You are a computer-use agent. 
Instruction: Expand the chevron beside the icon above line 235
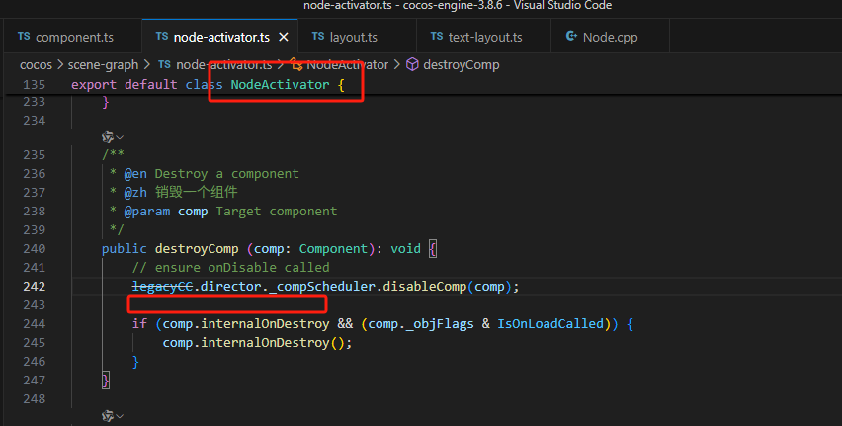[120, 138]
